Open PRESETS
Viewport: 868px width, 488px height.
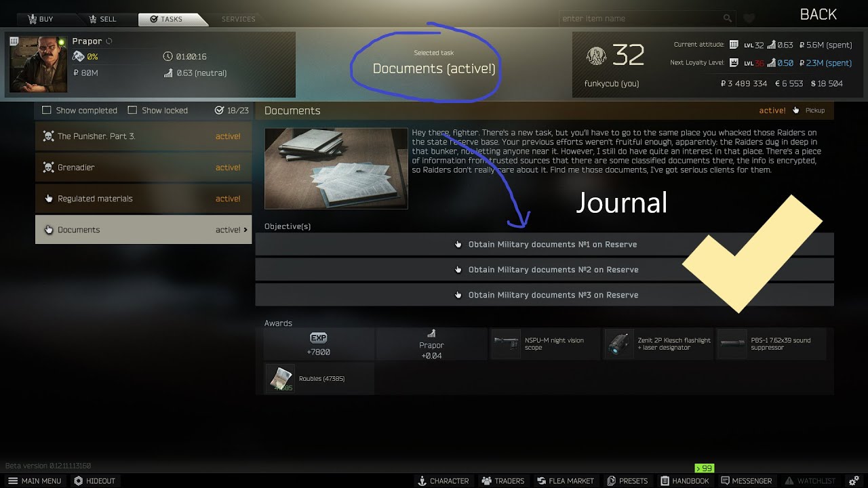coord(627,481)
